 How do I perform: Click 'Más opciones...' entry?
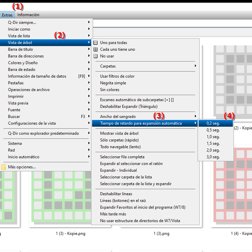point(46,167)
